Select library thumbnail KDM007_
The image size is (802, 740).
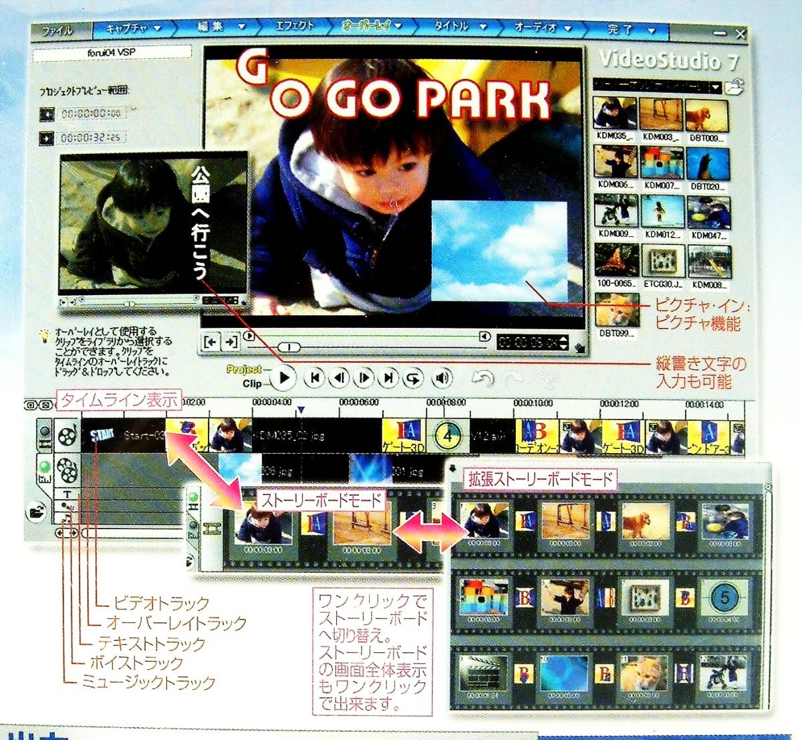point(662,163)
